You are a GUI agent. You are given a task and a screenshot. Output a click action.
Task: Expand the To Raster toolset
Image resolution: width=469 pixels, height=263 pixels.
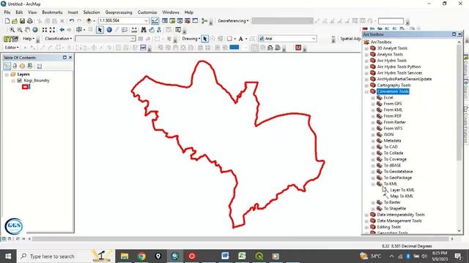coord(373,202)
